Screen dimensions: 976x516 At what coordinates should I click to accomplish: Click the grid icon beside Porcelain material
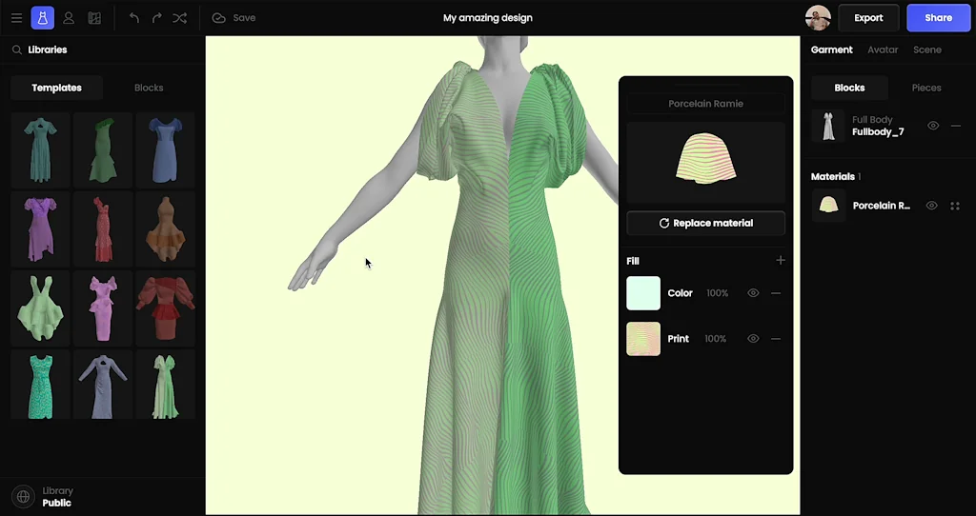click(x=955, y=206)
